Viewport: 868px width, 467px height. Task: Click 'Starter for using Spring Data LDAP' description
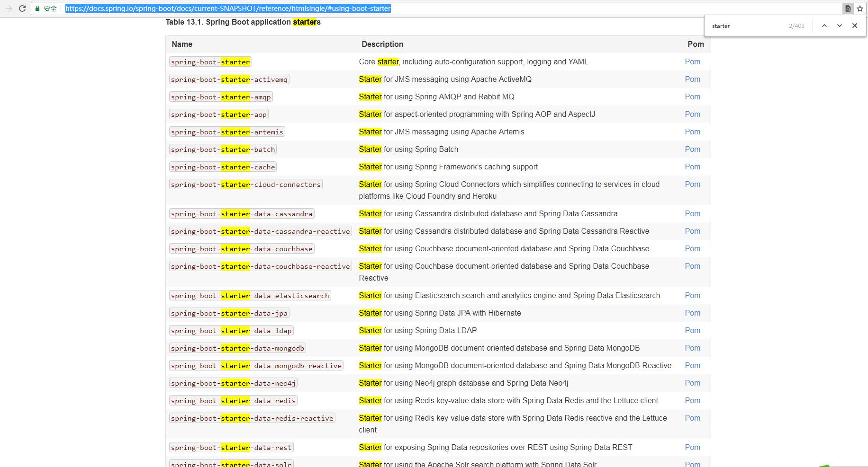point(418,330)
